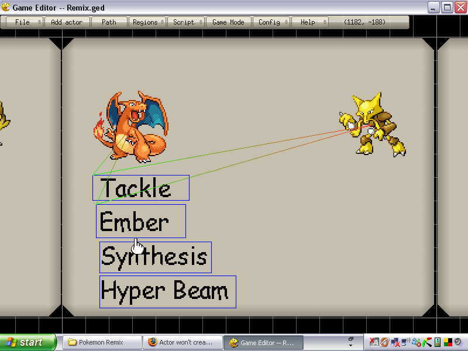Open the Windows start menu
Image resolution: width=468 pixels, height=351 pixels.
point(27,342)
